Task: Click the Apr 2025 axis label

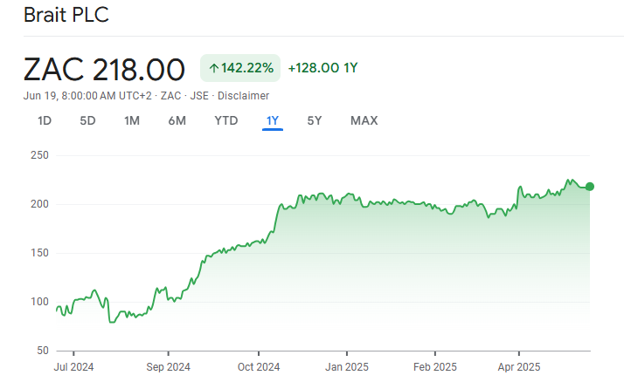Action: (x=519, y=366)
